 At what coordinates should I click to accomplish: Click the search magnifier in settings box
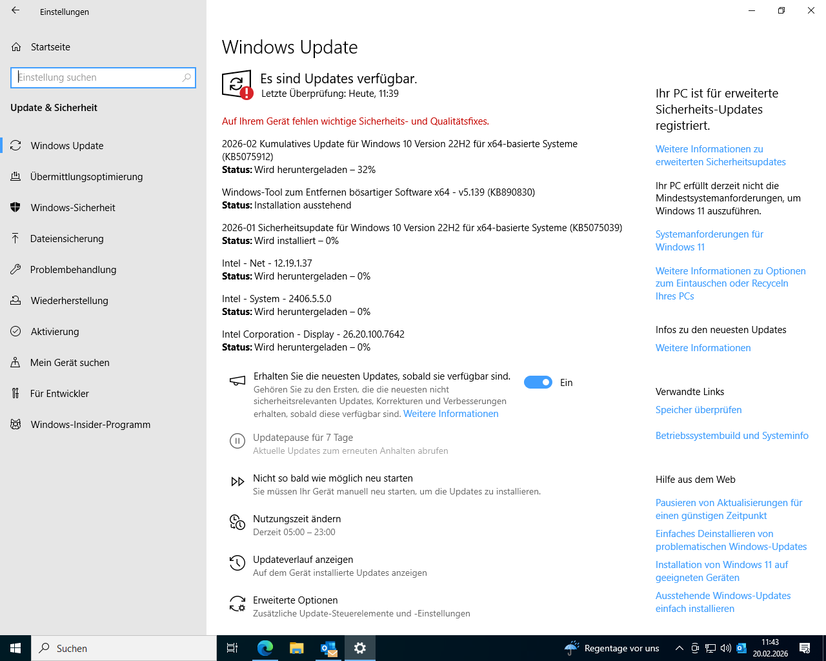(x=186, y=77)
